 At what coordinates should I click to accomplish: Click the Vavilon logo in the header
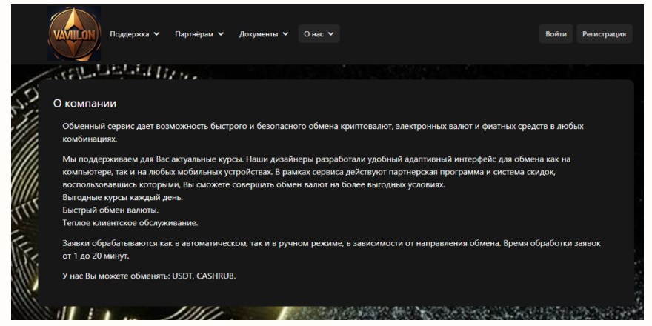point(74,33)
